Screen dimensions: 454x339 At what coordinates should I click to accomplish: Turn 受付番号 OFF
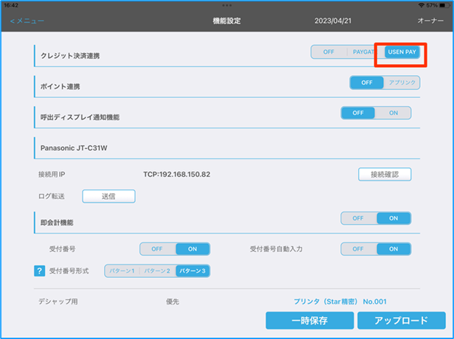157,249
